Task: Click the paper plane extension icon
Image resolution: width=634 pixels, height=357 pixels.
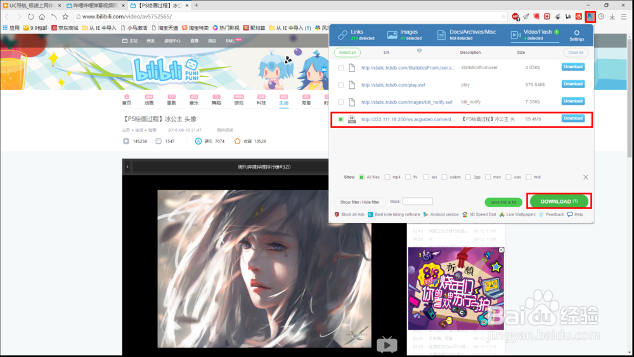Action: coord(526,16)
